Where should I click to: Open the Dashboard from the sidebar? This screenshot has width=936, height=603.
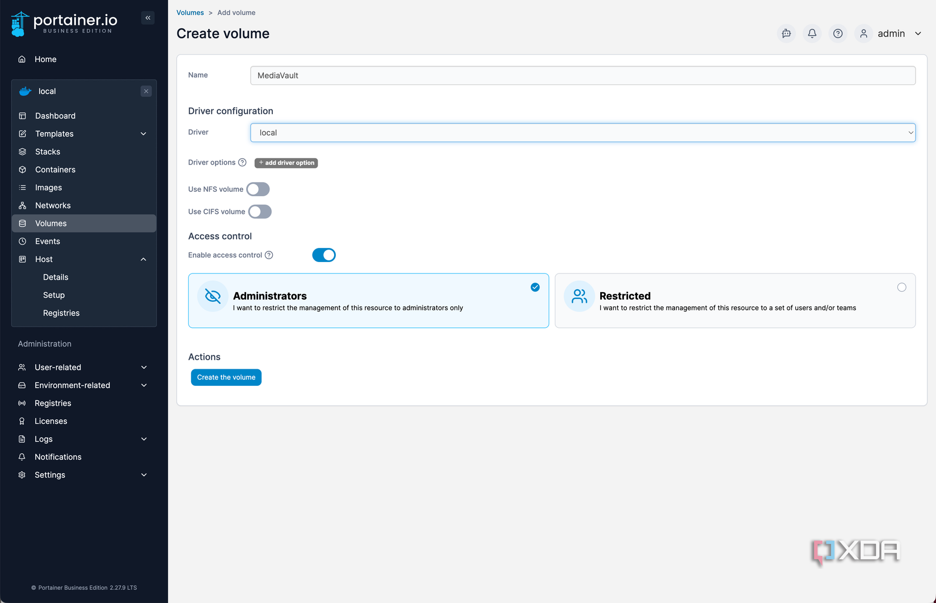(x=55, y=116)
